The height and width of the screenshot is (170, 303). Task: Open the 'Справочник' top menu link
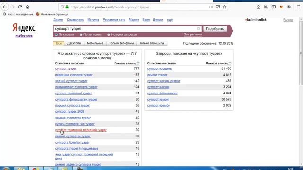[75, 20]
